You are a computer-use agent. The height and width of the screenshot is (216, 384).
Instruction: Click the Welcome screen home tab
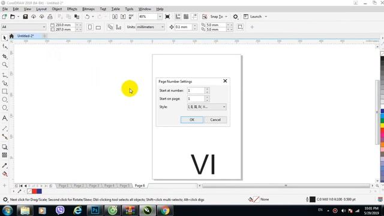[x=11, y=36]
